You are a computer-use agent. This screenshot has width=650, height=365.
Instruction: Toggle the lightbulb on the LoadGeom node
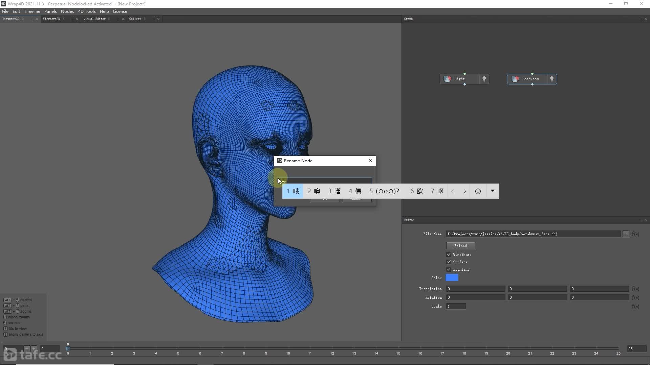tap(552, 79)
